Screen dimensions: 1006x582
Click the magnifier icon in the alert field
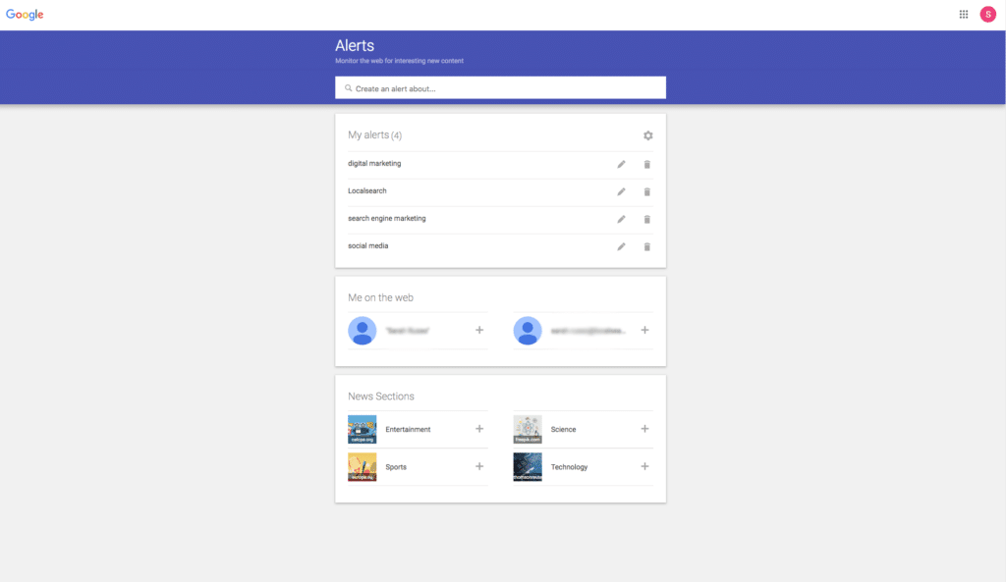[348, 87]
